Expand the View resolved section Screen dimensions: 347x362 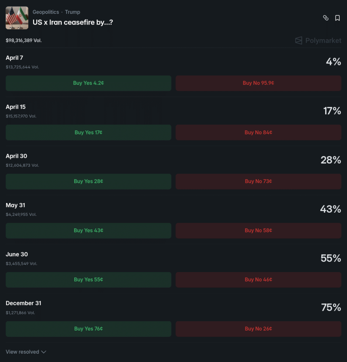click(x=26, y=352)
